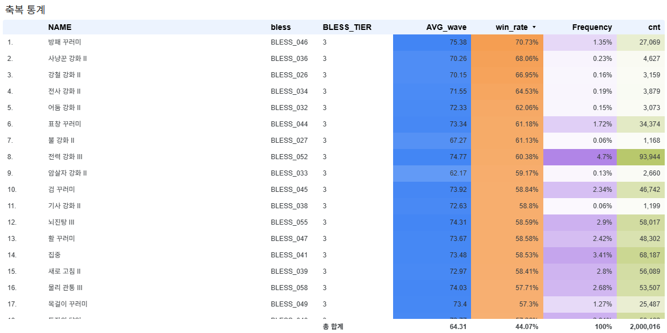This screenshot has width=667, height=333.
Task: Click the 축복 통계 table title
Action: click(25, 10)
